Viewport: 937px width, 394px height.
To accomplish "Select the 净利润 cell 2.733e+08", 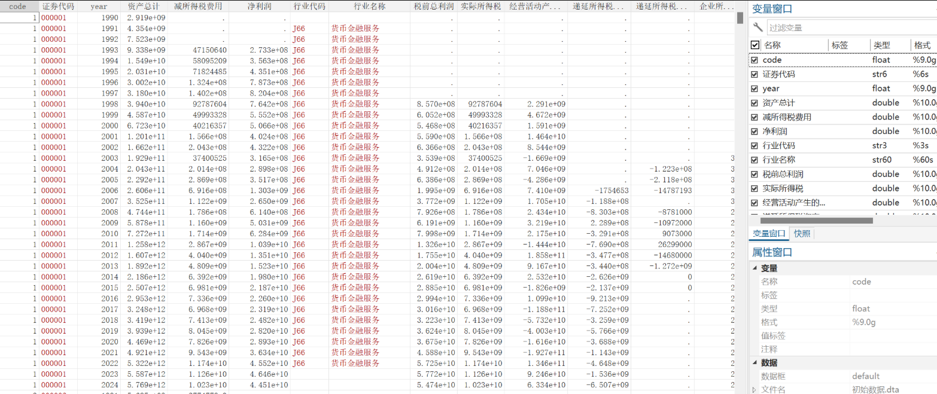I will click(x=259, y=50).
